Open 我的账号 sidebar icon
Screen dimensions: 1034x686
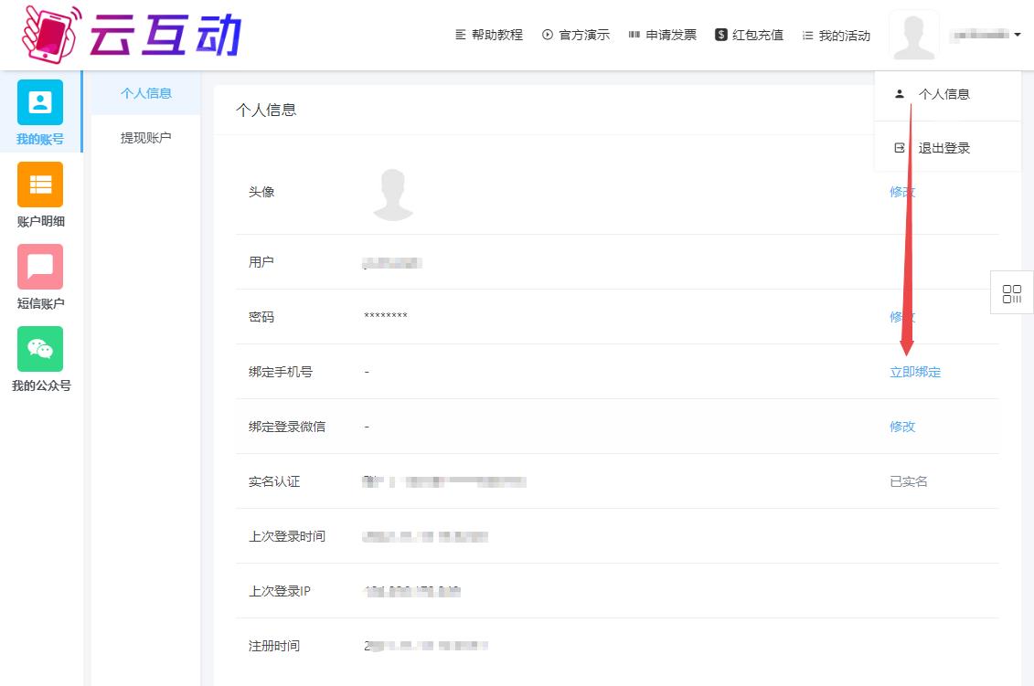[40, 102]
